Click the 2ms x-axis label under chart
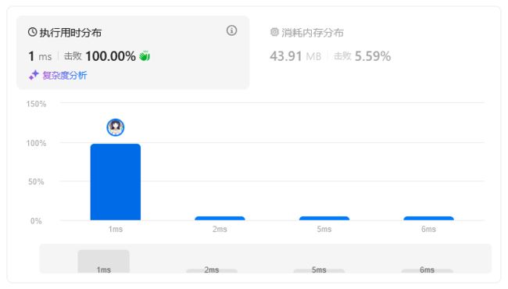This screenshot has height=289, width=508. tap(220, 229)
